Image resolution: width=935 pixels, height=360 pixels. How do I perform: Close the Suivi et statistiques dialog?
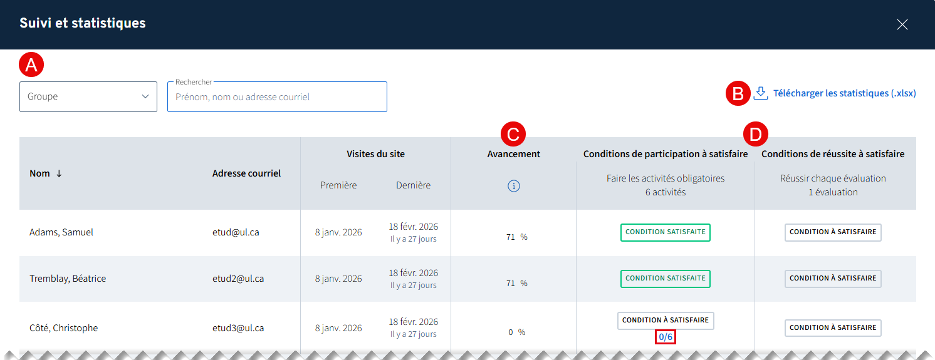902,24
